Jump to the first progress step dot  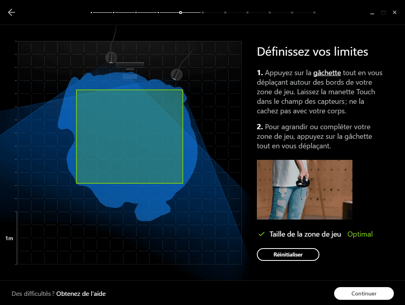(92, 13)
